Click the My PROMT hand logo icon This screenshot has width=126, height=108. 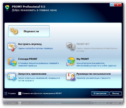[71, 62]
